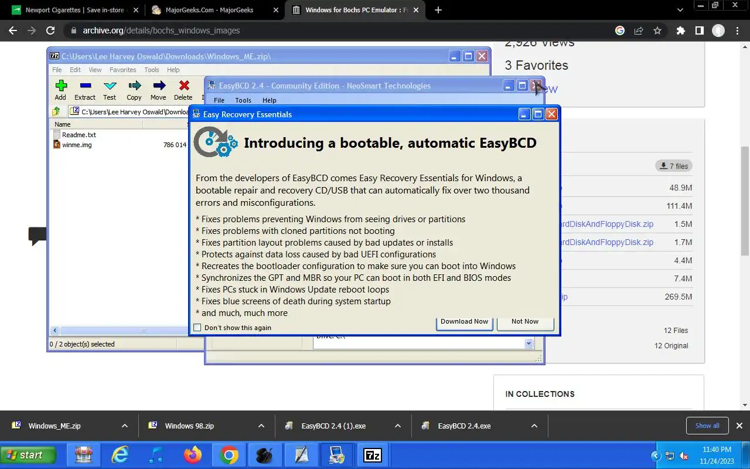The width and height of the screenshot is (750, 469).
Task: Click the 7 files download badge
Action: (674, 166)
